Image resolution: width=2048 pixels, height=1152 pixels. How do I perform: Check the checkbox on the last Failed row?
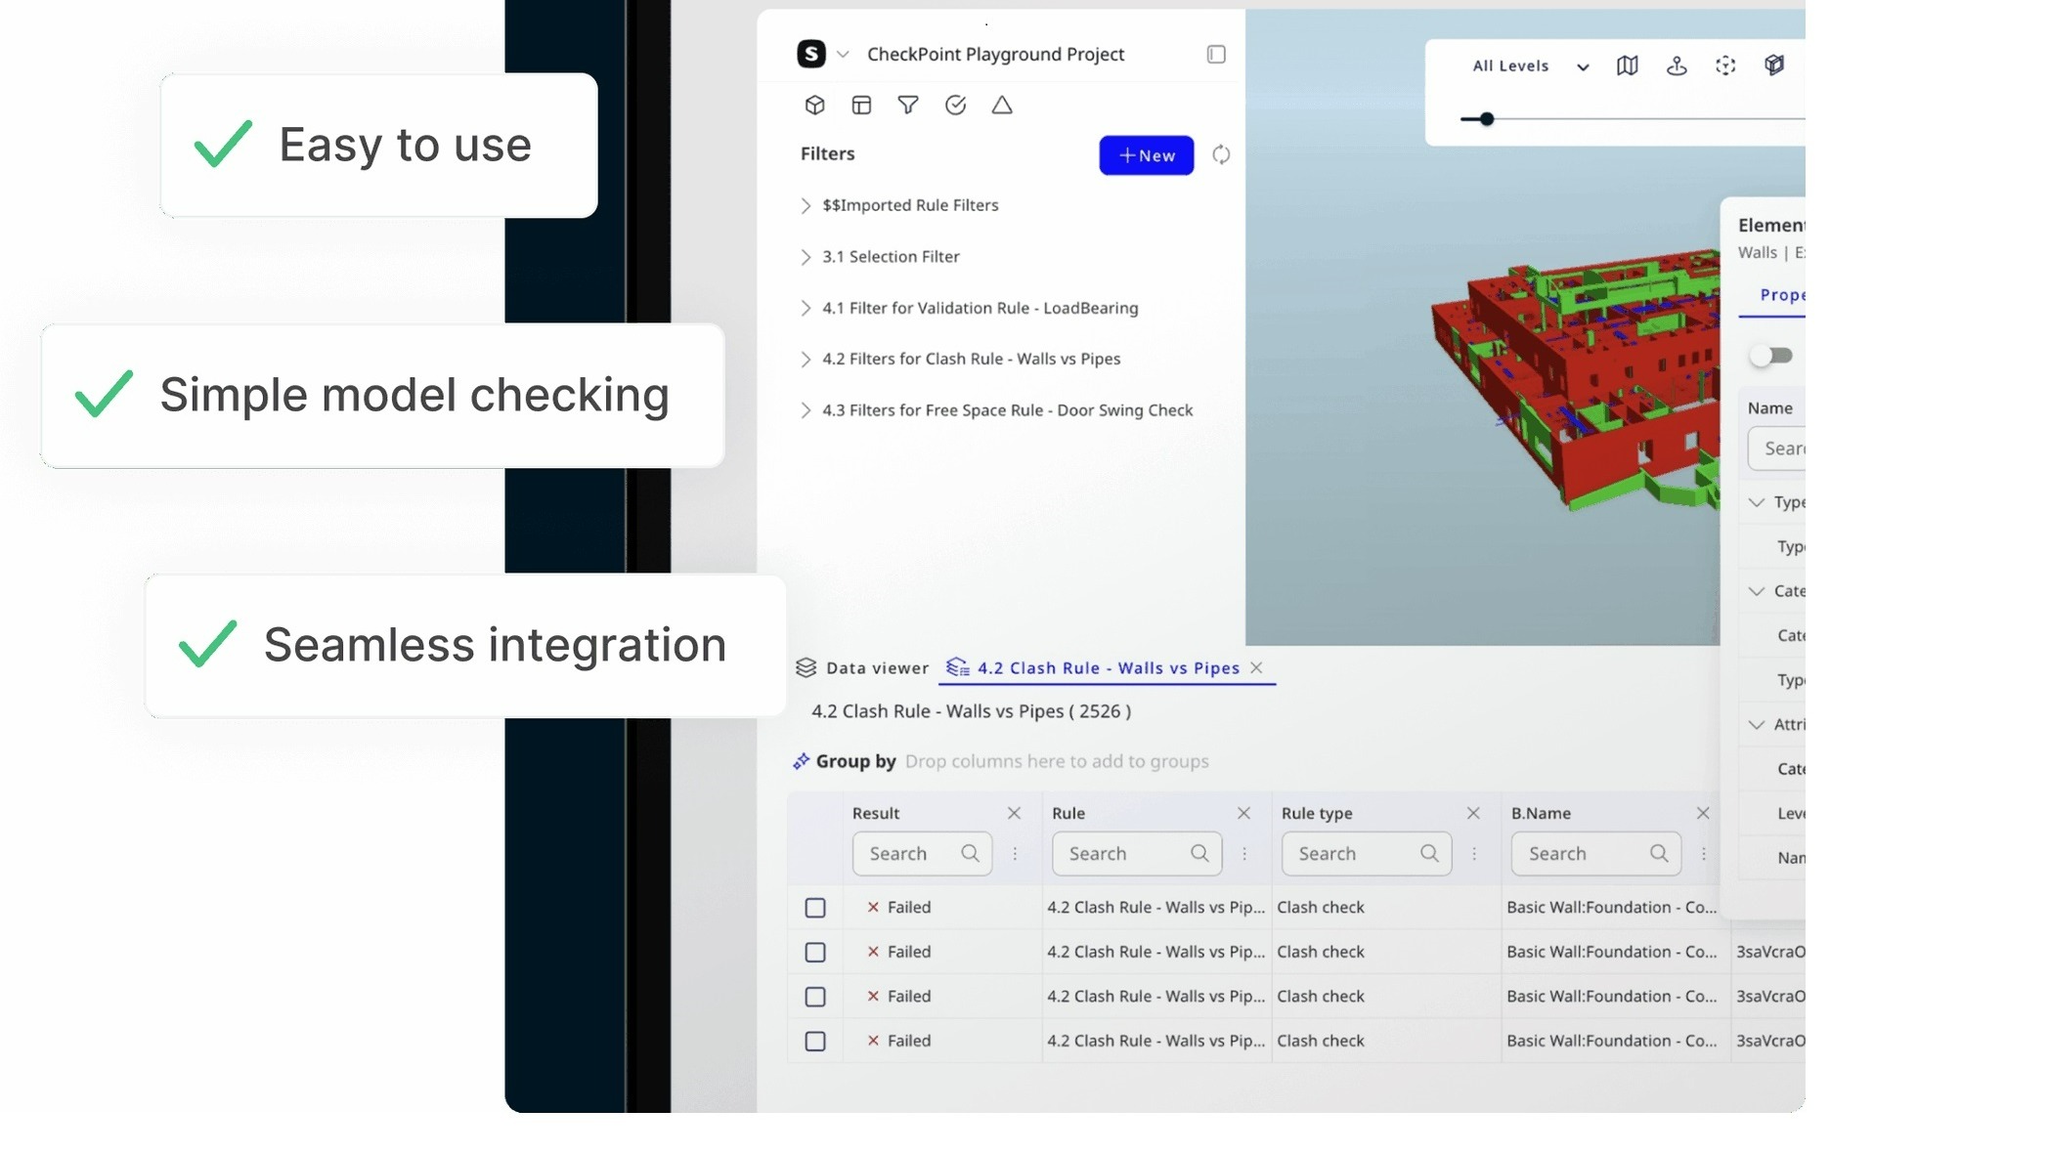[x=816, y=1041]
